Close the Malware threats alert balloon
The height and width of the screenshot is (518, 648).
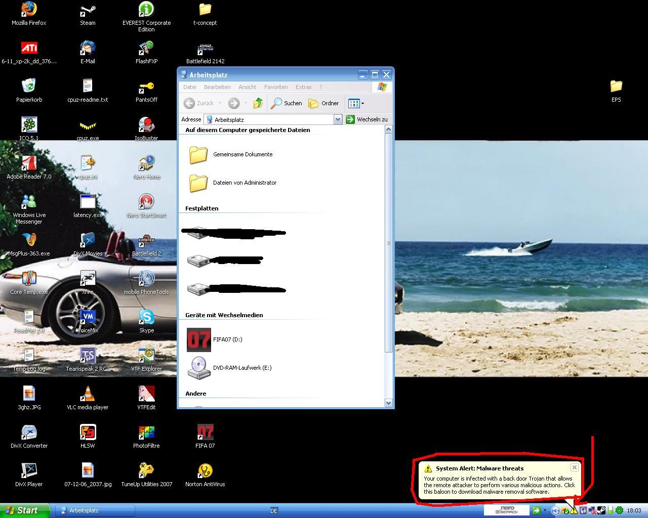pos(574,467)
